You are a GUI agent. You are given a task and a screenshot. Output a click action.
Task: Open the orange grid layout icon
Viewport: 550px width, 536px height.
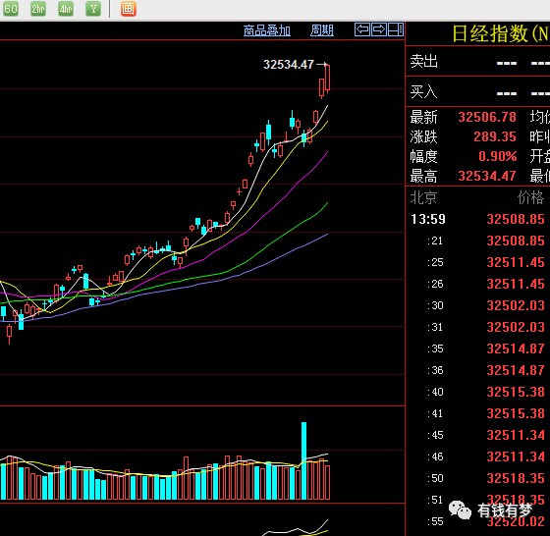[129, 9]
